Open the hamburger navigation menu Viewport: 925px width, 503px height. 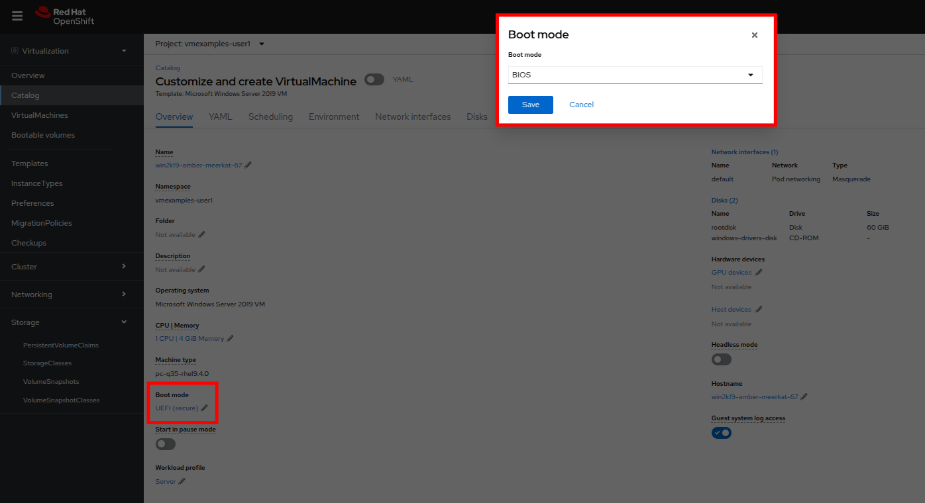17,16
